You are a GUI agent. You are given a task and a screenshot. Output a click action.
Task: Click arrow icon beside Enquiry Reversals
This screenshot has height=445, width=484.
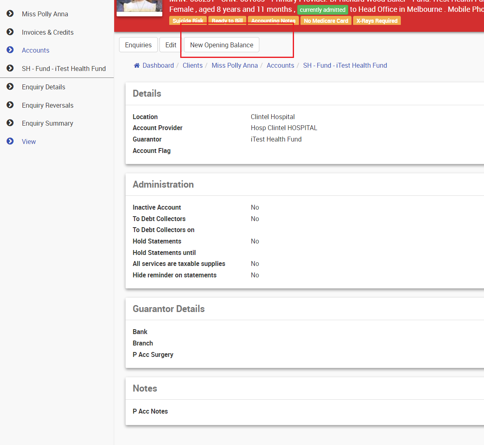(10, 105)
